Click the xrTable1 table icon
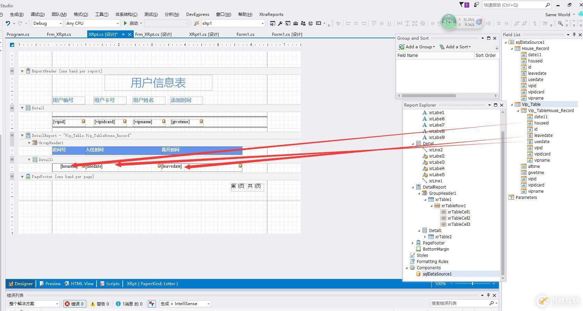 431,199
